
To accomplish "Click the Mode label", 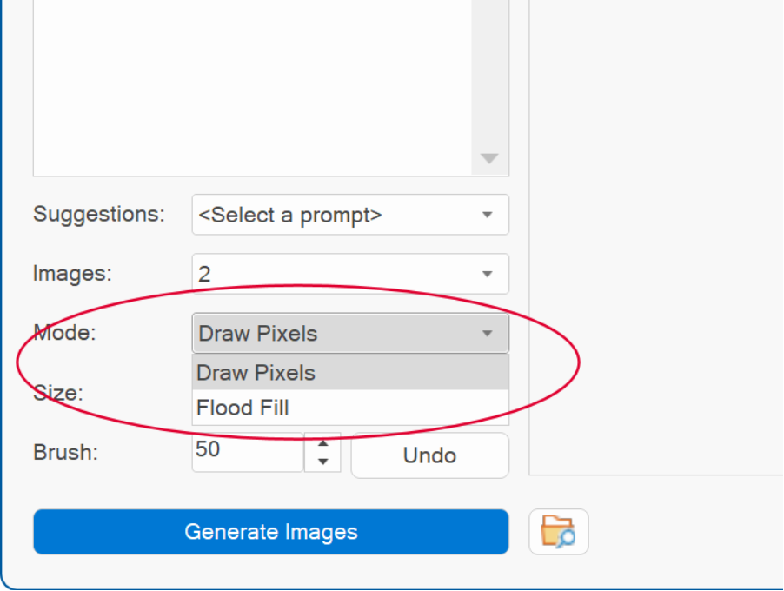I will [64, 333].
